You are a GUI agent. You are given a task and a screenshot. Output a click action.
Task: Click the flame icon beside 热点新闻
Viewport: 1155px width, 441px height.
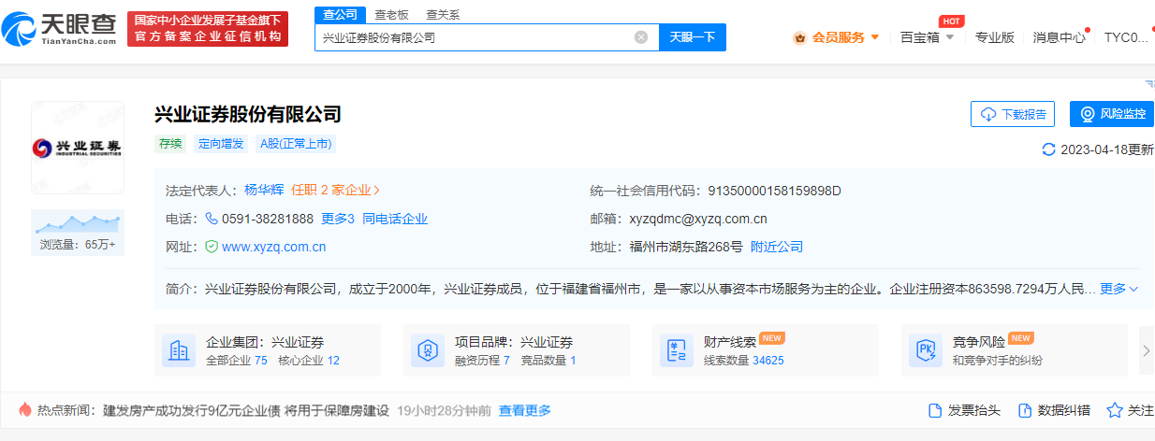25,410
